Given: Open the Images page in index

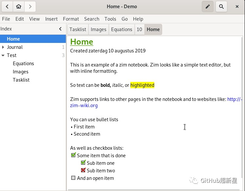Looking at the screenshot, I should [x=21, y=72].
